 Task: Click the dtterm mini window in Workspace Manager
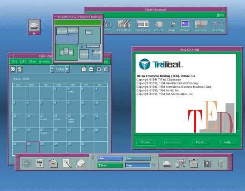(x=62, y=31)
